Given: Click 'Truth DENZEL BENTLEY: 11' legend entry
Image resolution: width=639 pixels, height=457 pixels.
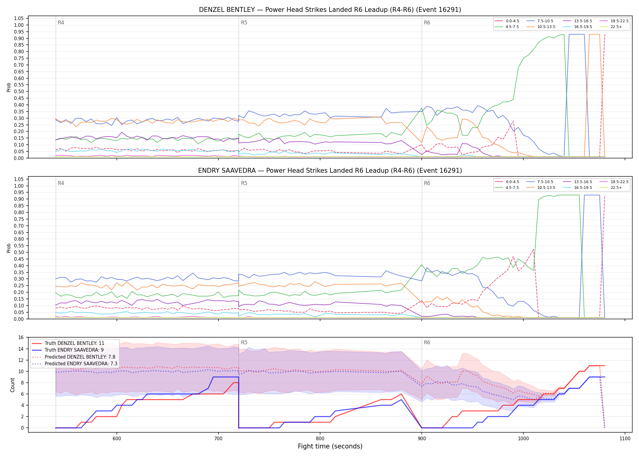Looking at the screenshot, I should pos(68,343).
